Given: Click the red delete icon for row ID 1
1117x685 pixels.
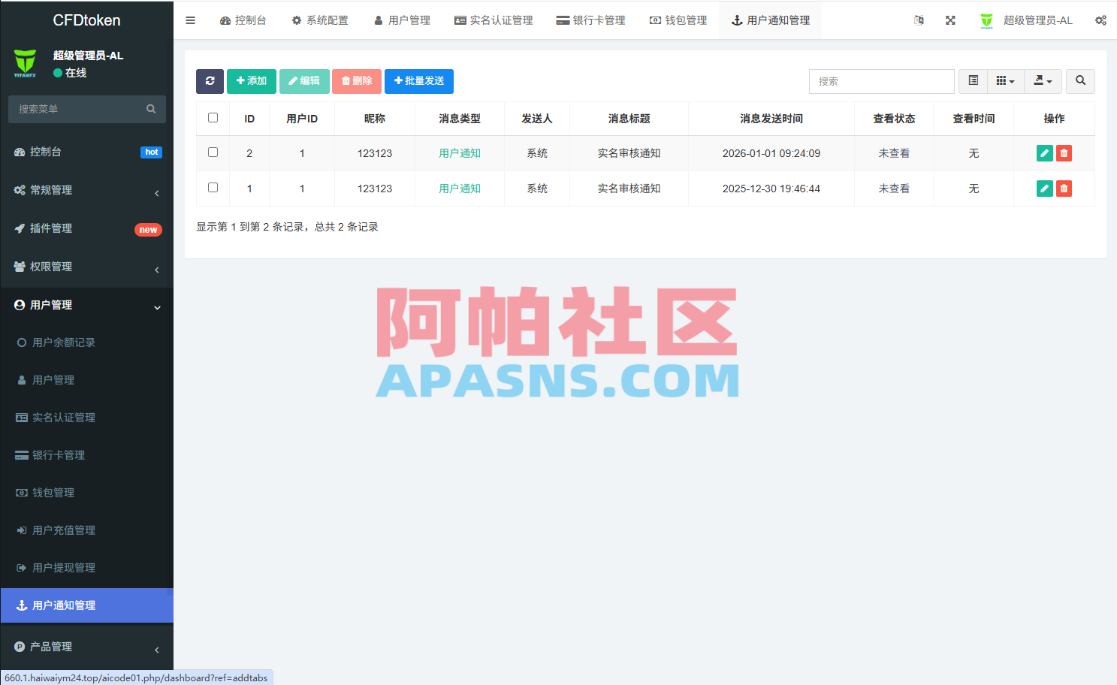Looking at the screenshot, I should 1064,189.
